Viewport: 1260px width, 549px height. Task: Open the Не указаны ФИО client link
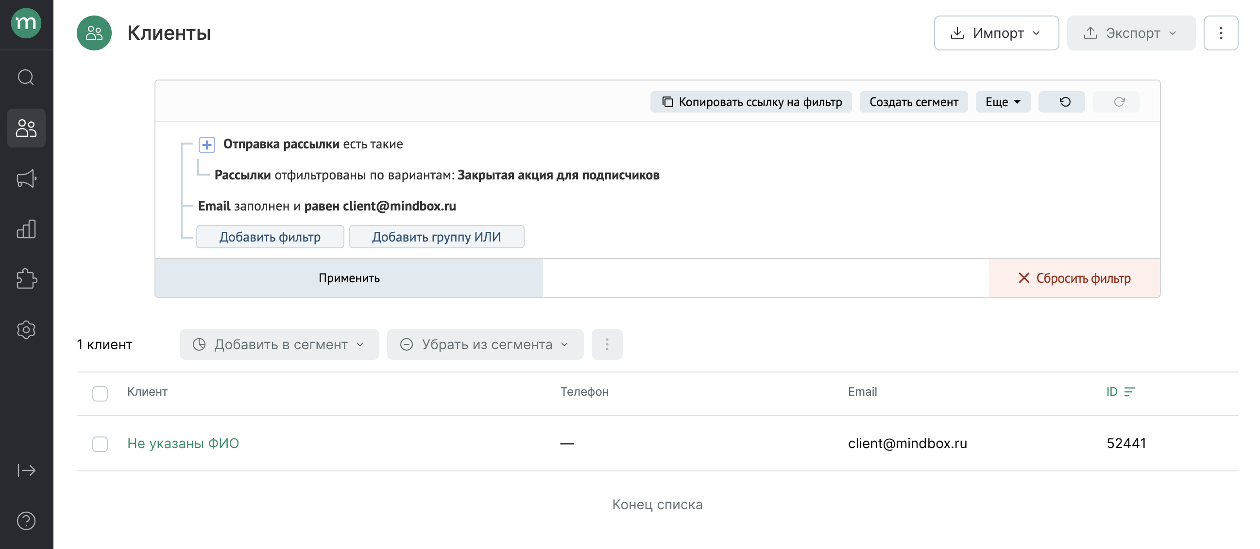pyautogui.click(x=183, y=443)
